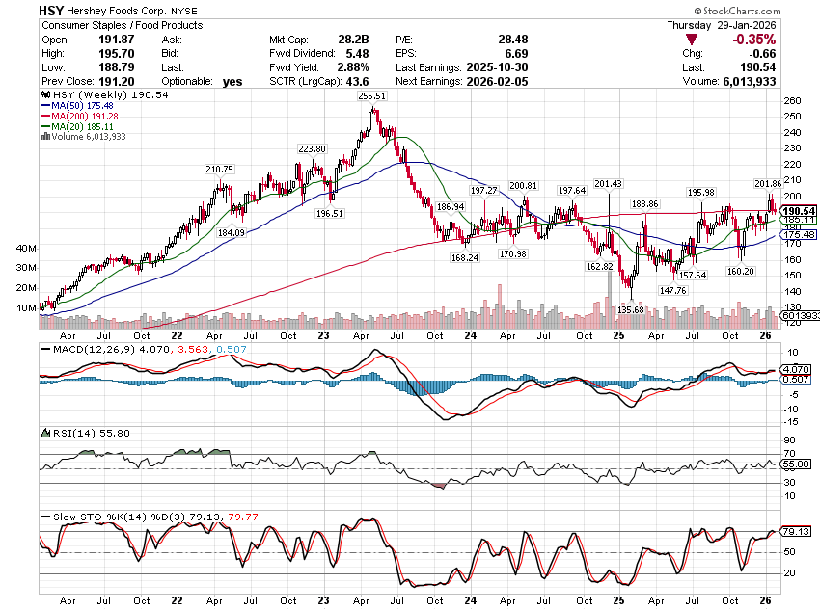This screenshot has height=610, width=820.
Task: Click the volume bars icon in legend
Action: [x=42, y=136]
